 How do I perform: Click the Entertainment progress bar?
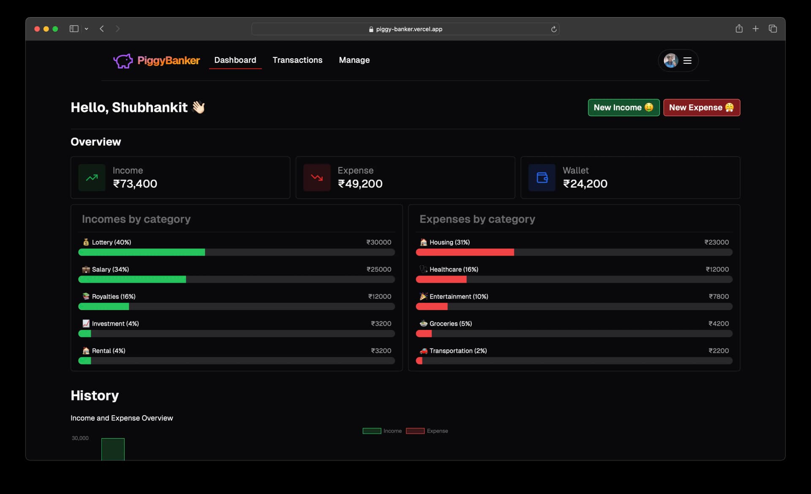(574, 306)
